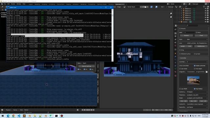Toggle the Enable controlnet checkbox
210x118 pixels.
[x=195, y=66]
